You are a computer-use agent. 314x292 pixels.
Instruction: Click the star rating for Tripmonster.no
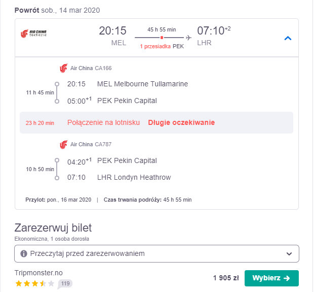pyautogui.click(x=35, y=283)
